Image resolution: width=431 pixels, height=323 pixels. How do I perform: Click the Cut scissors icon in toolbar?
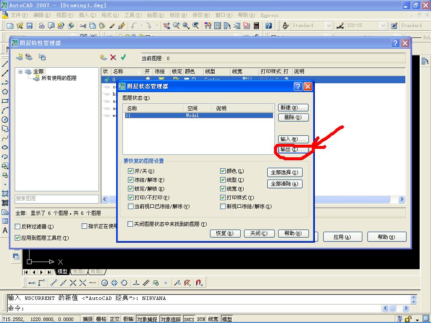click(83, 26)
